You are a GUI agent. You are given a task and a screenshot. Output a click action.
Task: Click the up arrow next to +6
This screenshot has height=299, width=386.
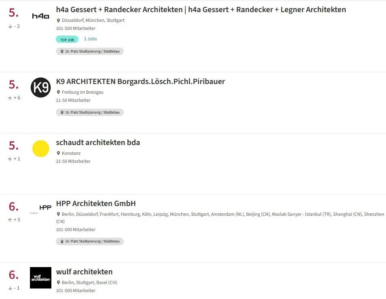click(x=10, y=98)
